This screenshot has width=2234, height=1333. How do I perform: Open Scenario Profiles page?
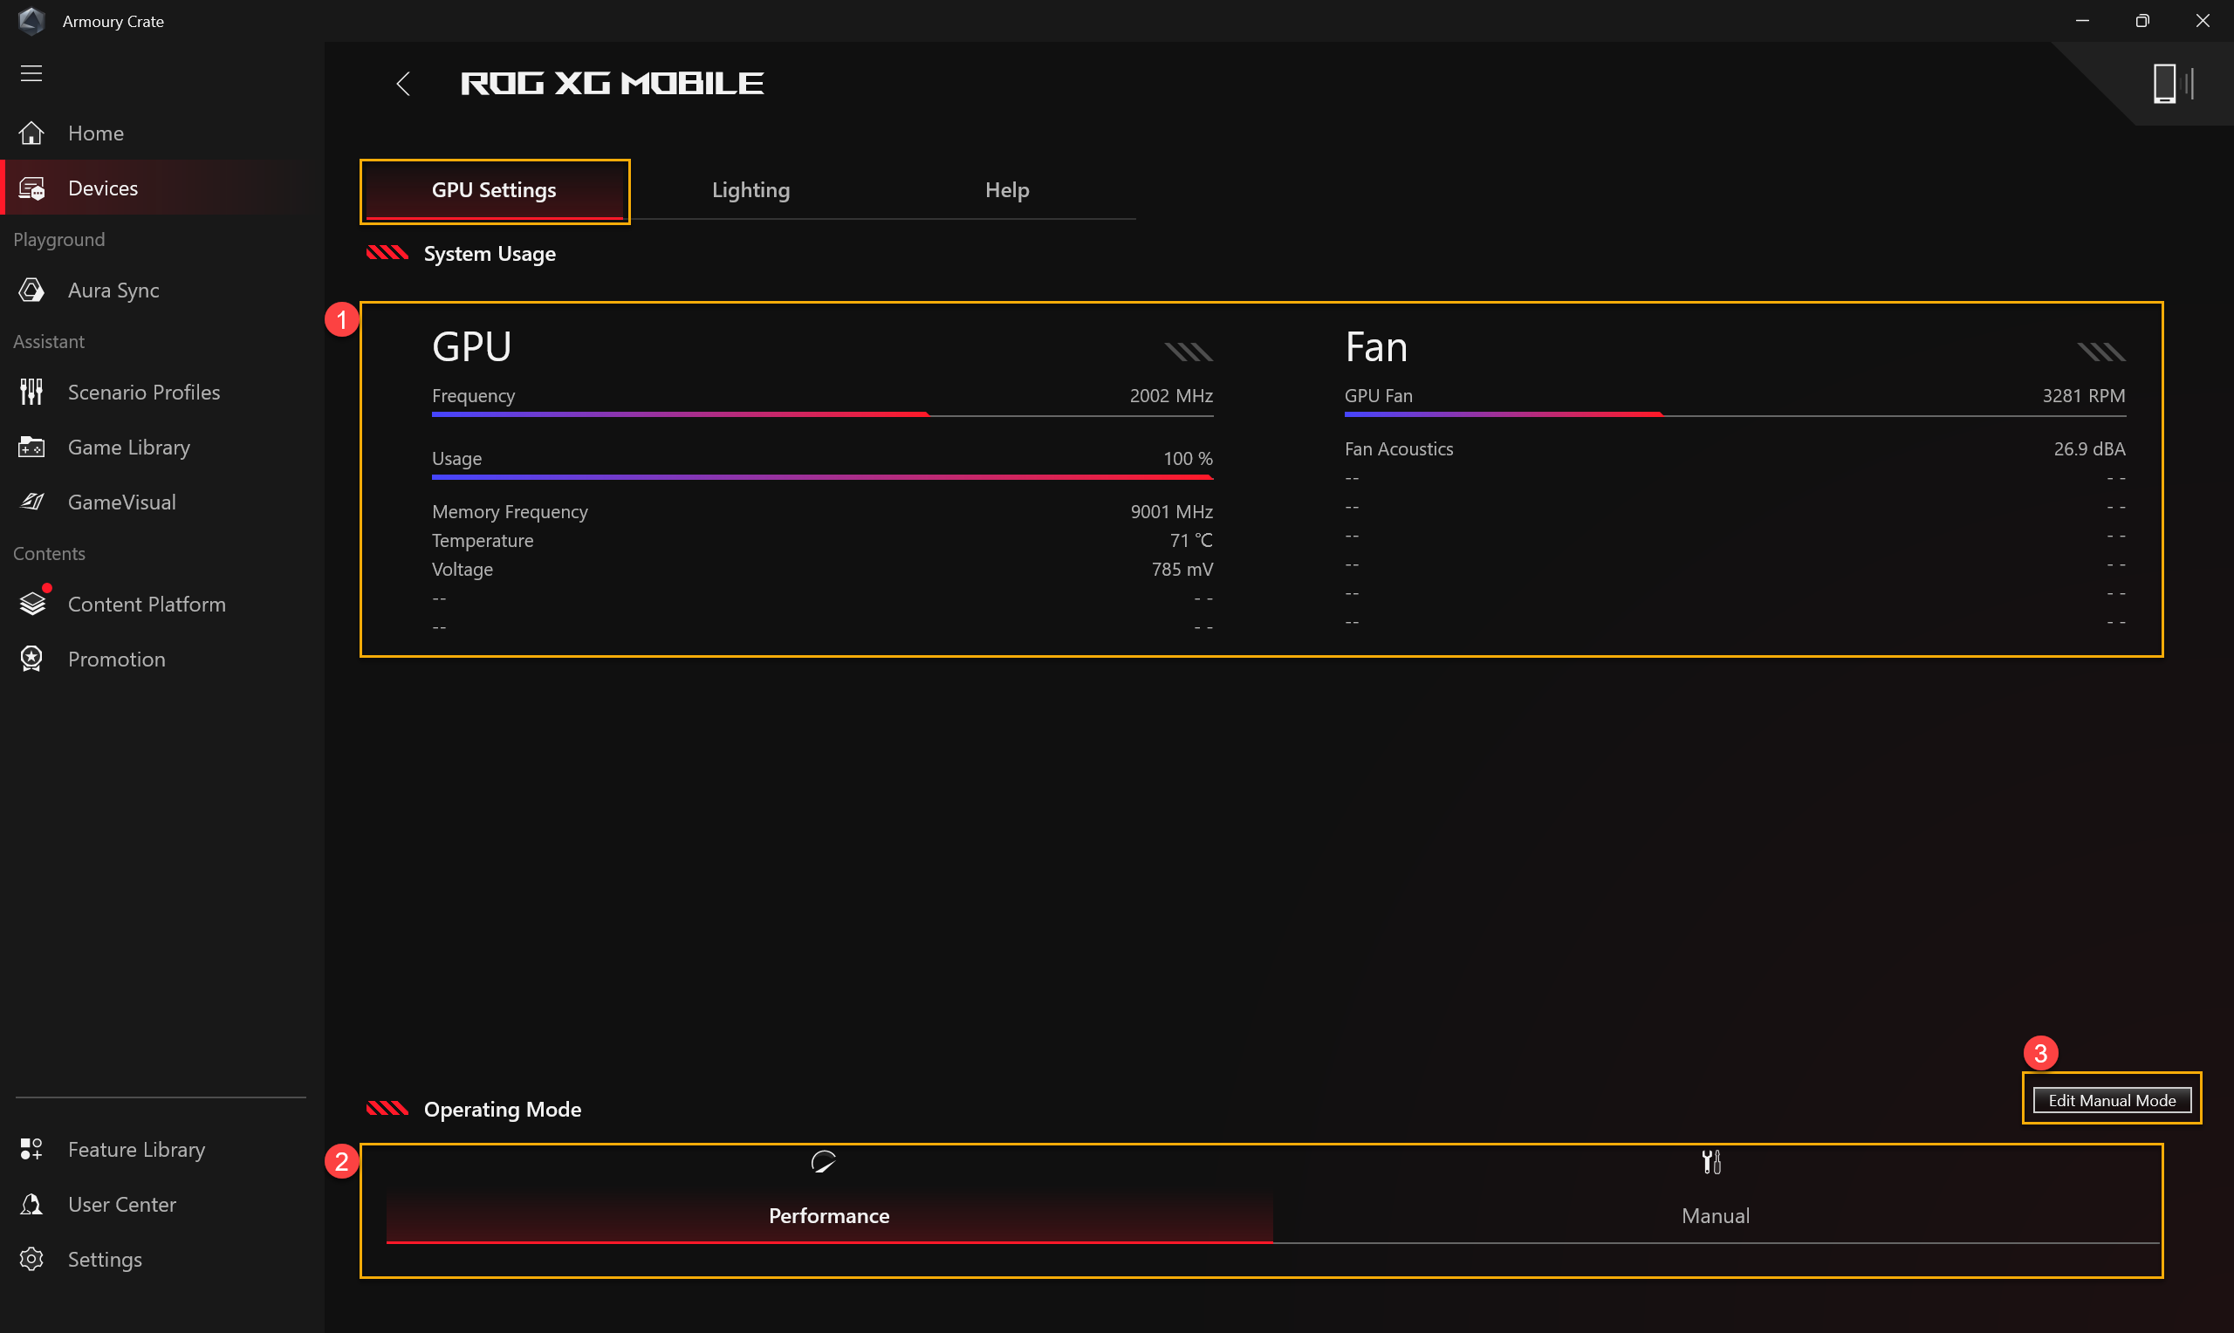(x=144, y=393)
